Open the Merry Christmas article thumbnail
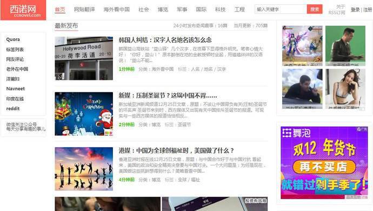The height and width of the screenshot is (211, 373). click(x=84, y=114)
